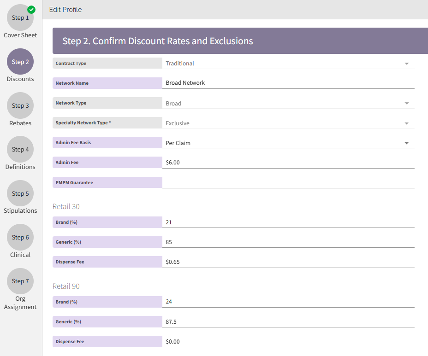Select the Step 6 Clinical circle
This screenshot has height=356, width=428.
[20, 237]
